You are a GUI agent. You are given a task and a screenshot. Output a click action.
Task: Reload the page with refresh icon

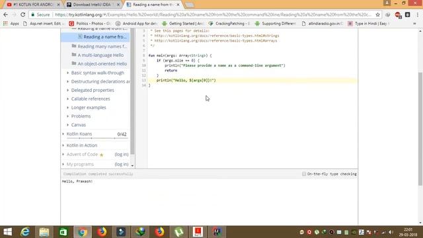pos(23,15)
